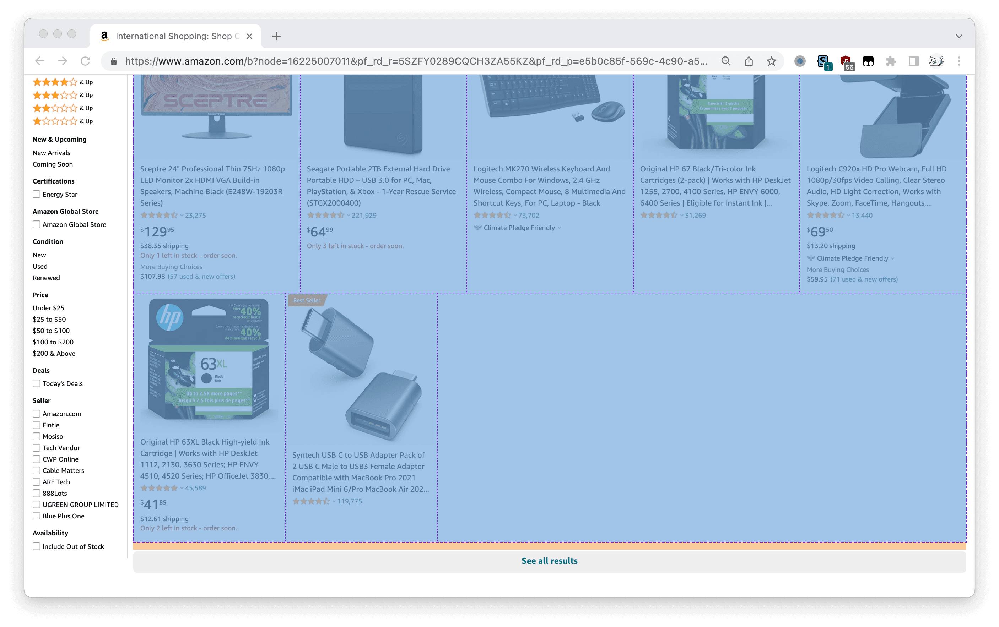The image size is (999, 627).
Task: Enable the Energy Star checkbox
Action: click(x=37, y=194)
